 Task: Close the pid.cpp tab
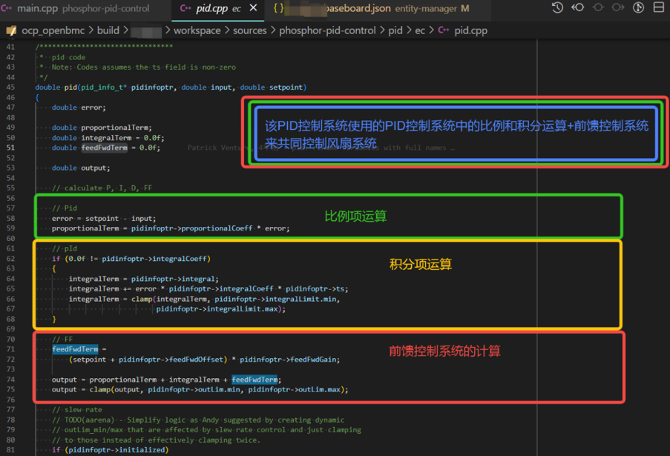254,7
